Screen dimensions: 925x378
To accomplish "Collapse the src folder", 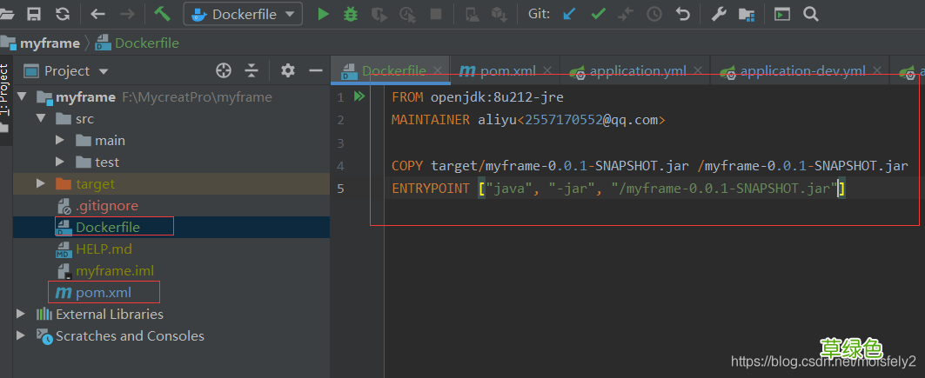I will point(41,118).
